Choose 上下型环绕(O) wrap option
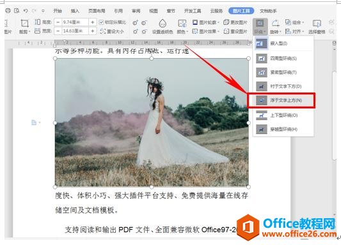 [x=283, y=115]
